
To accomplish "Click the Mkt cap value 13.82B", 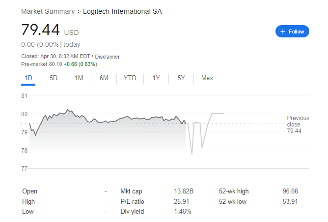I will 184,191.
